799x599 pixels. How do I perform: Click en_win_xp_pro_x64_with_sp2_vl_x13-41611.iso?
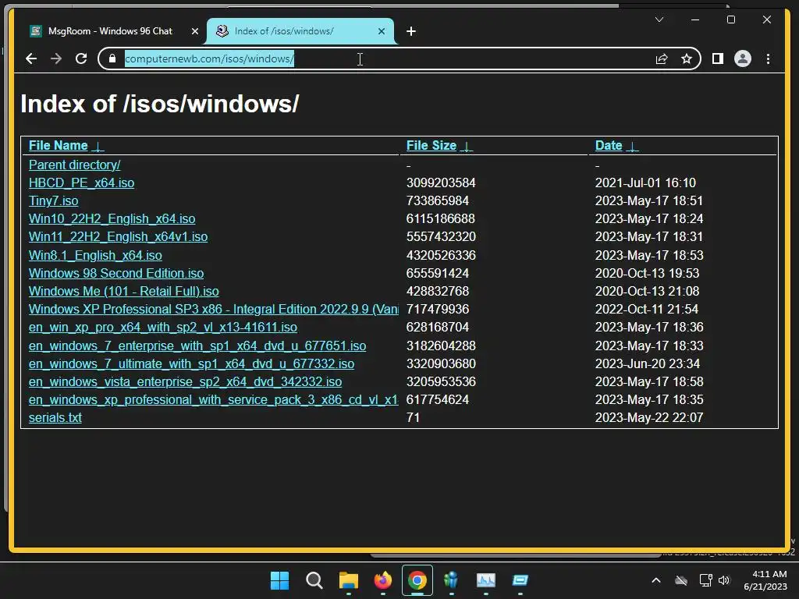coord(163,327)
